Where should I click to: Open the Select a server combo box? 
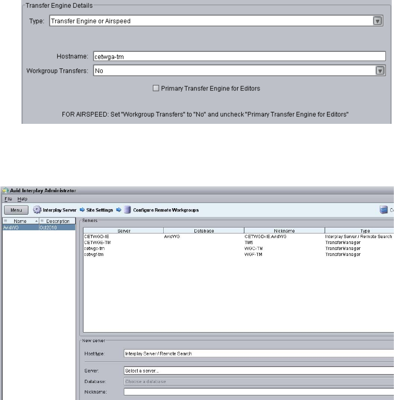point(259,371)
